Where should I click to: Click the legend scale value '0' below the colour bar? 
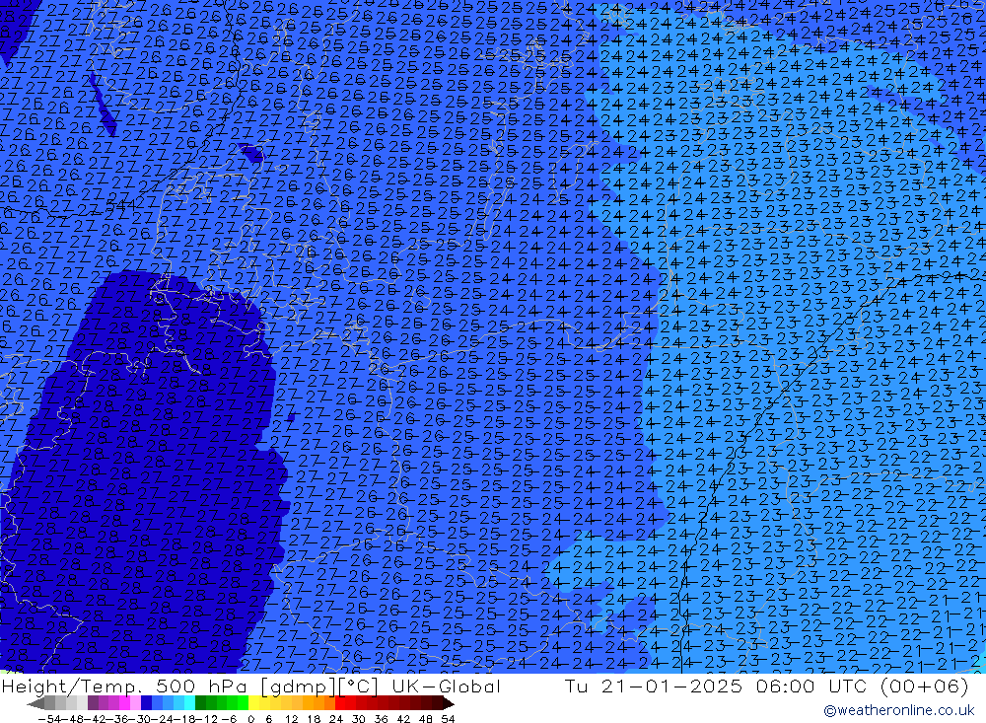(250, 719)
